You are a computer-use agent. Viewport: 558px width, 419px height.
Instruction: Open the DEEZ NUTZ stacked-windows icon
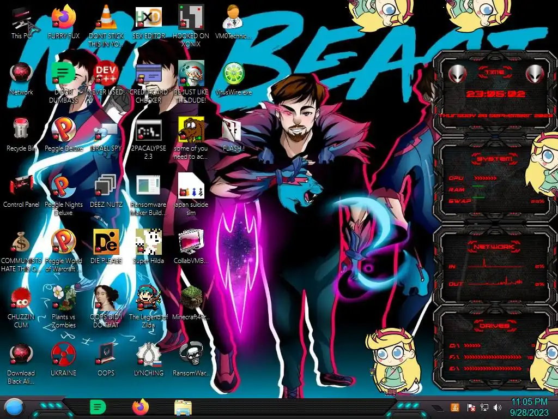[x=106, y=191]
